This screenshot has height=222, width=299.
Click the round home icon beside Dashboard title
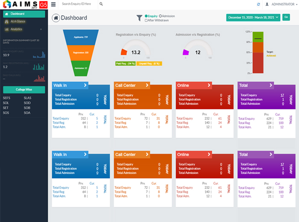tap(56, 18)
